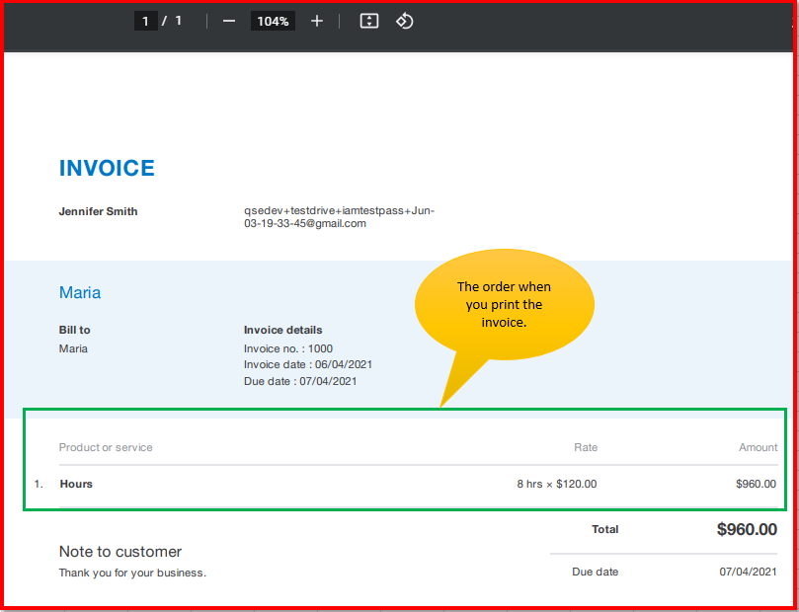Select the INVOICE title text
The image size is (799, 612).
[x=107, y=168]
